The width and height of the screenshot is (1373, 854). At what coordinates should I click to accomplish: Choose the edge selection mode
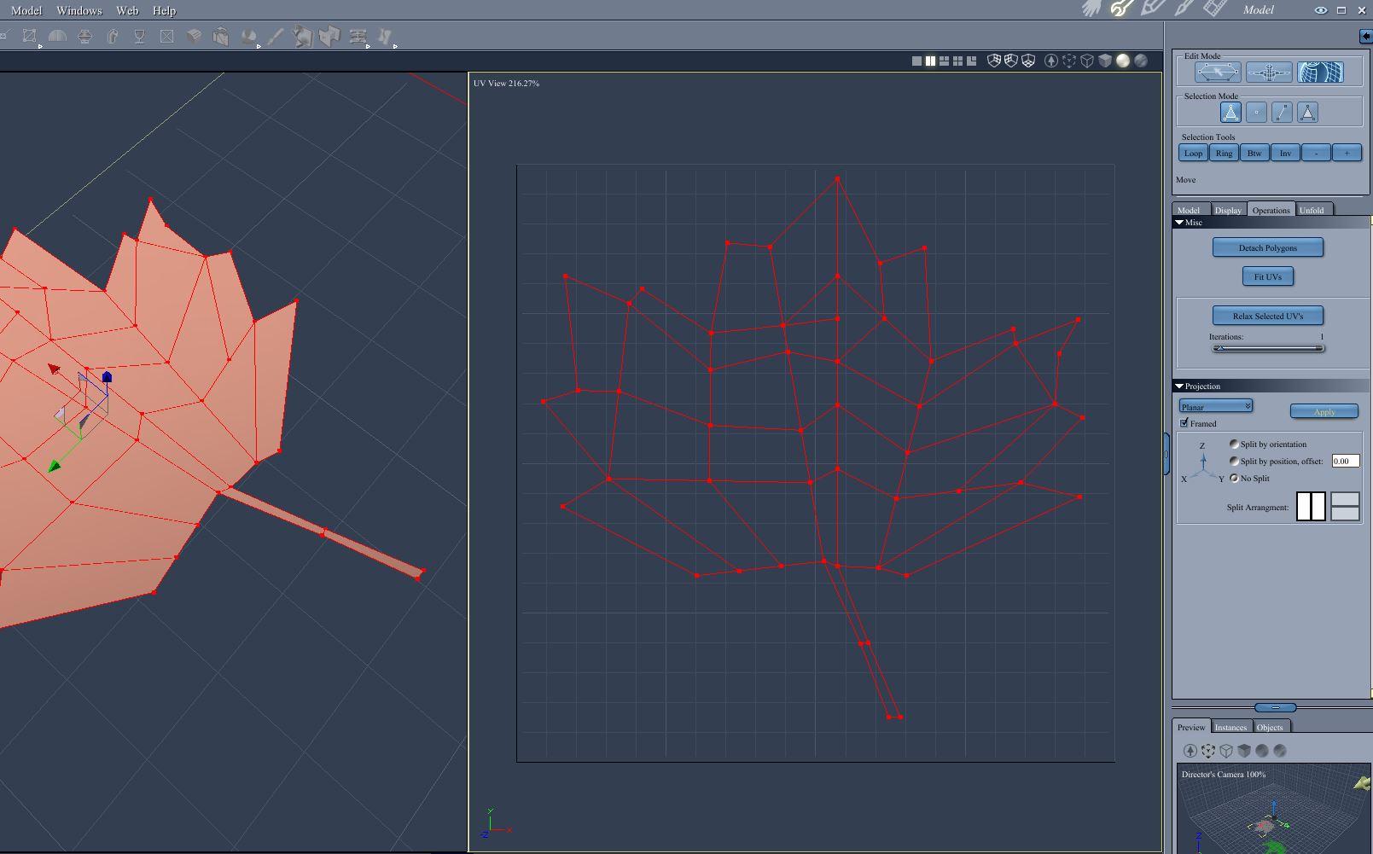click(x=1282, y=112)
